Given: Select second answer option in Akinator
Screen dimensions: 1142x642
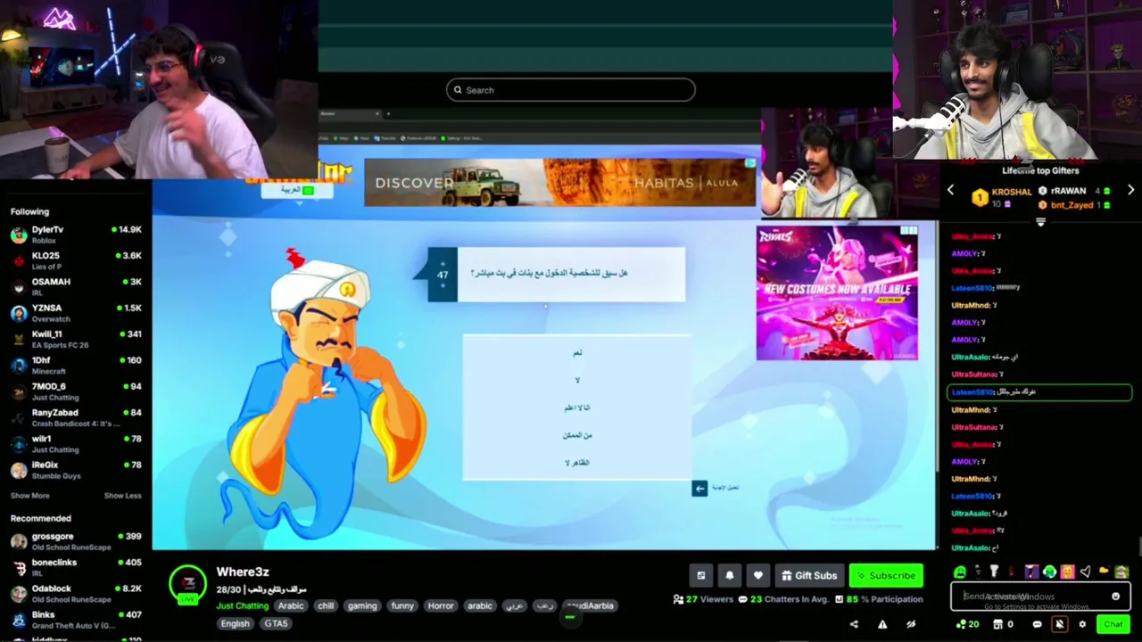Looking at the screenshot, I should pos(577,381).
